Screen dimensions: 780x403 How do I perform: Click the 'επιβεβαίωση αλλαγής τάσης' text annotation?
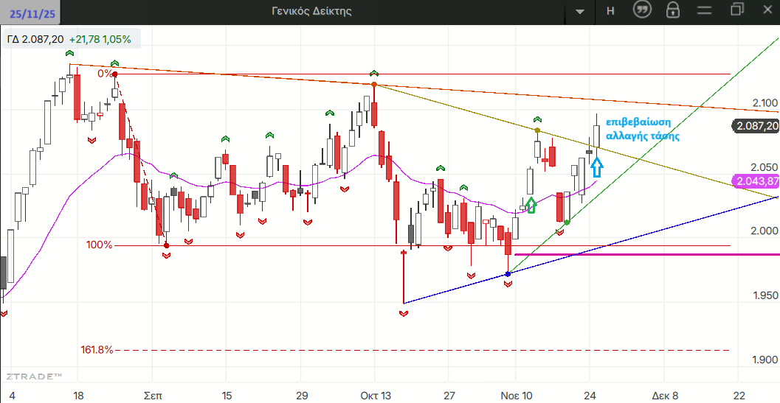point(639,129)
